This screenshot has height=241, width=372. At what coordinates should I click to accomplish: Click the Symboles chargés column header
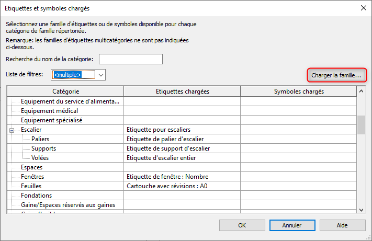298,91
